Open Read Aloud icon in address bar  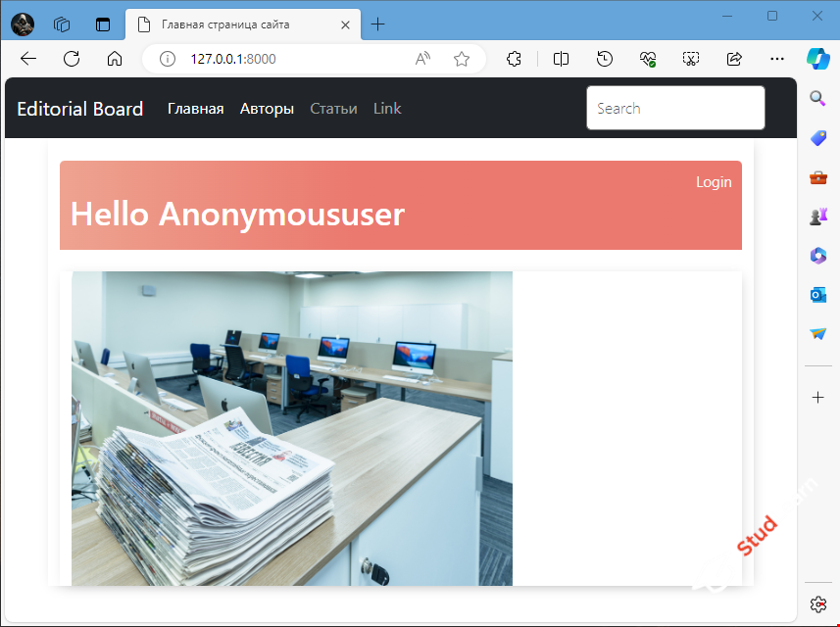click(422, 59)
